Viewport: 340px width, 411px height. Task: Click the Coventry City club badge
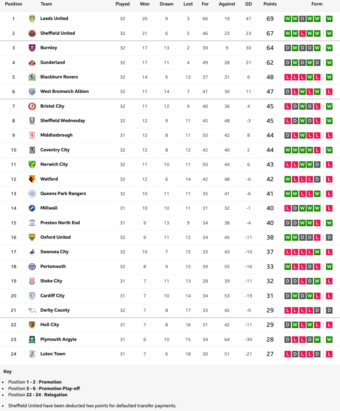pos(32,150)
